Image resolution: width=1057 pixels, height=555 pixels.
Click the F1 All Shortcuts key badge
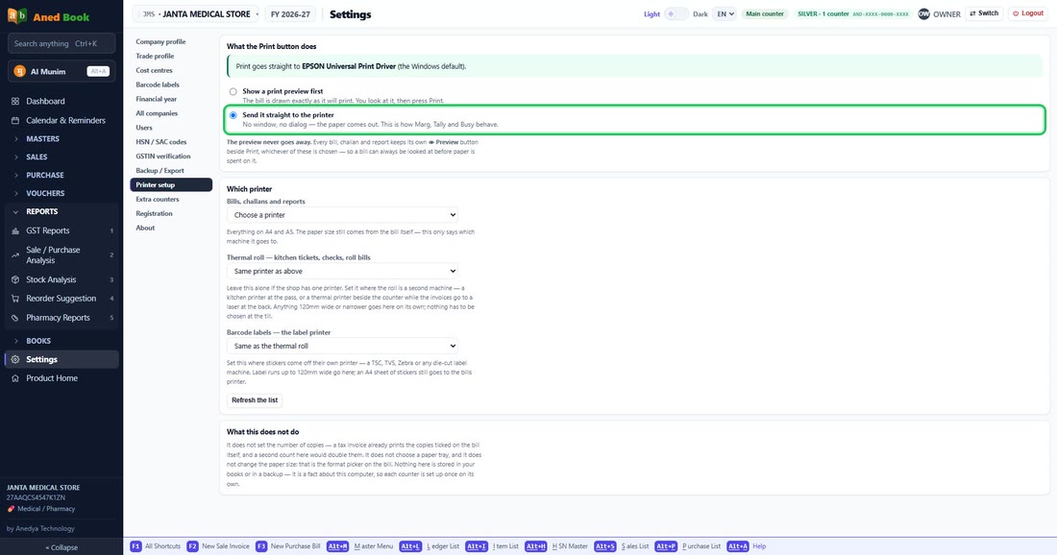pyautogui.click(x=135, y=546)
